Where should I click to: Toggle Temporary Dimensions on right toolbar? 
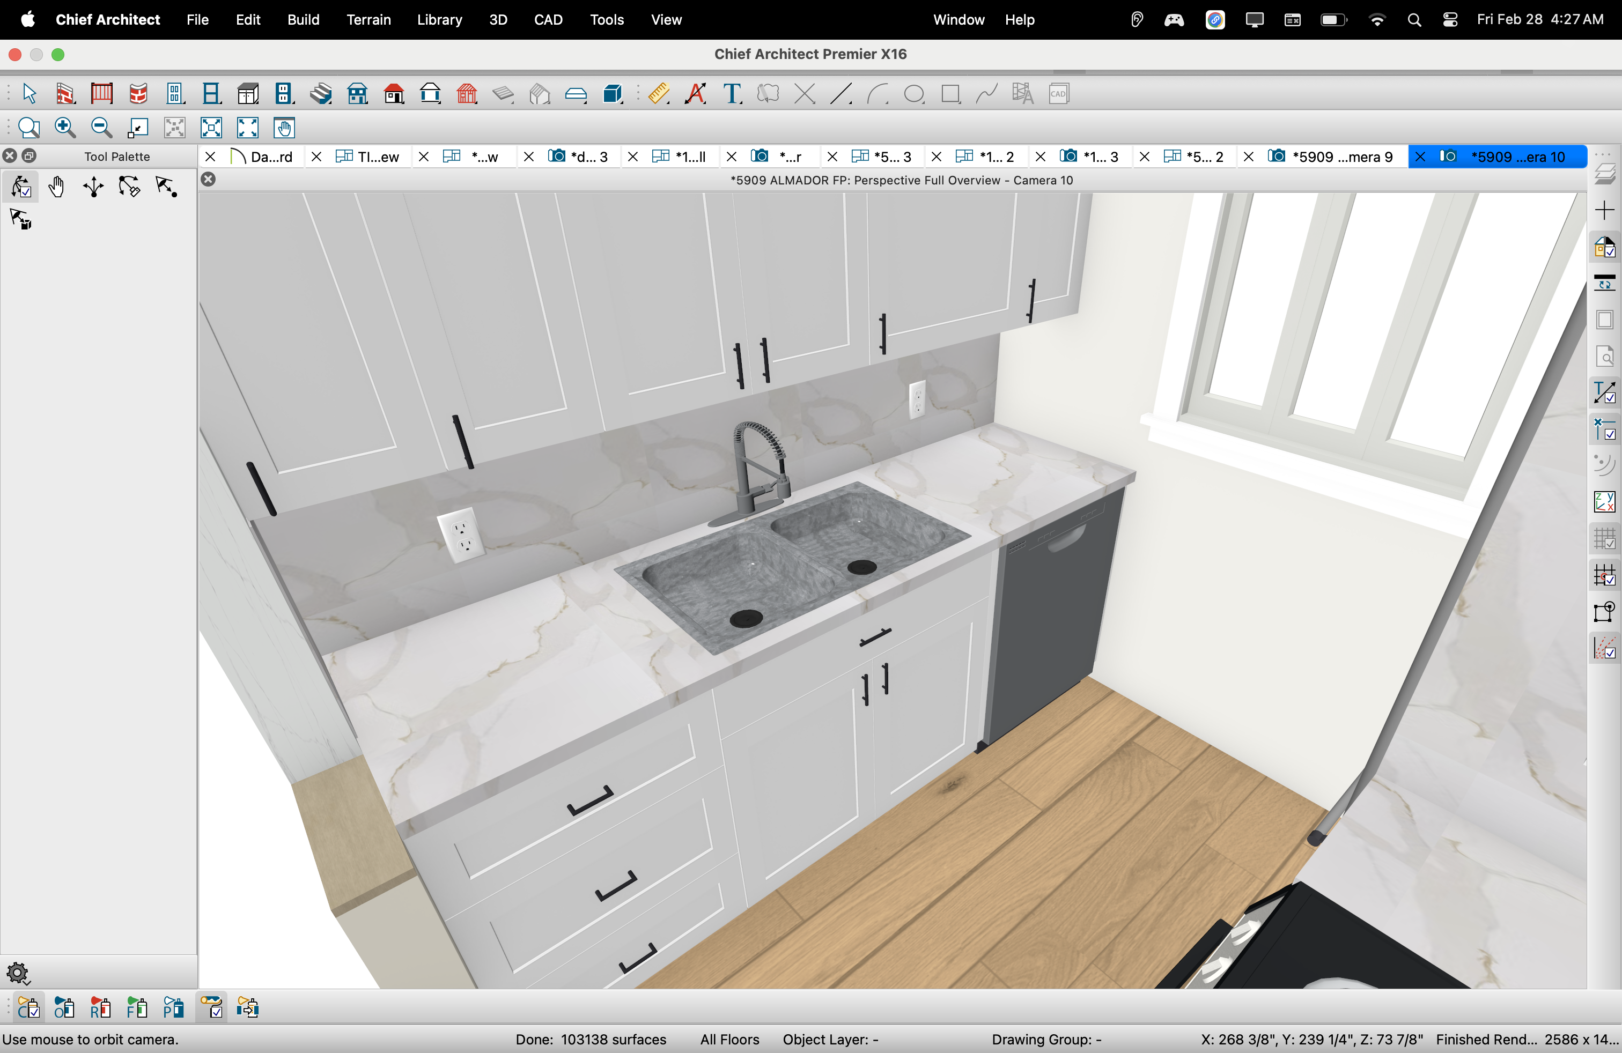tap(1604, 393)
